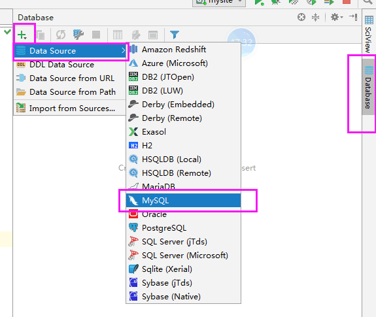Open the table editor grid icon
The image size is (376, 317).
(118, 35)
